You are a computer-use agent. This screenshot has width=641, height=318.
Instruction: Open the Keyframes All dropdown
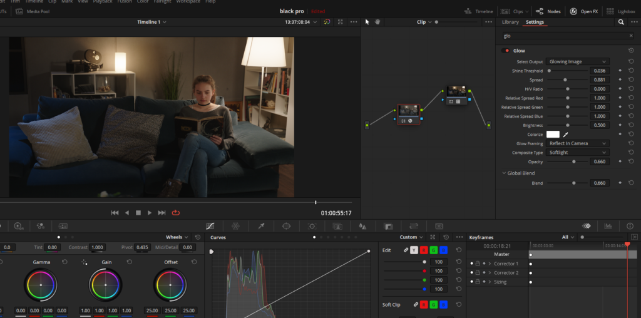pyautogui.click(x=568, y=237)
